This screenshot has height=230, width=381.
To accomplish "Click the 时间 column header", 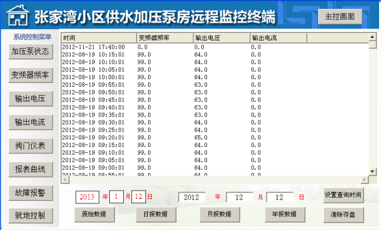I will pos(99,38).
